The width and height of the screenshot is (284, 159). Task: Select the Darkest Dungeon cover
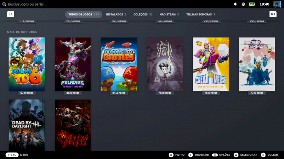click(73, 125)
